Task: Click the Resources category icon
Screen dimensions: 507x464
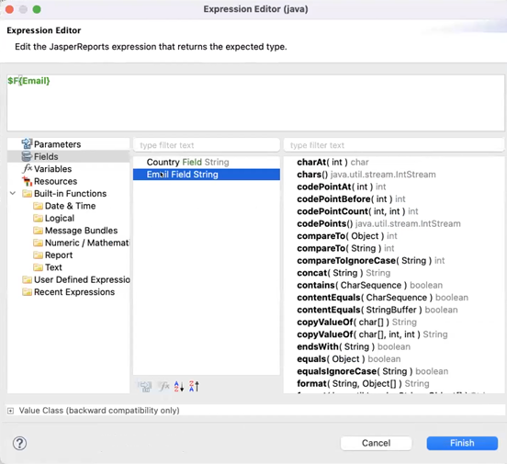Action: (27, 181)
